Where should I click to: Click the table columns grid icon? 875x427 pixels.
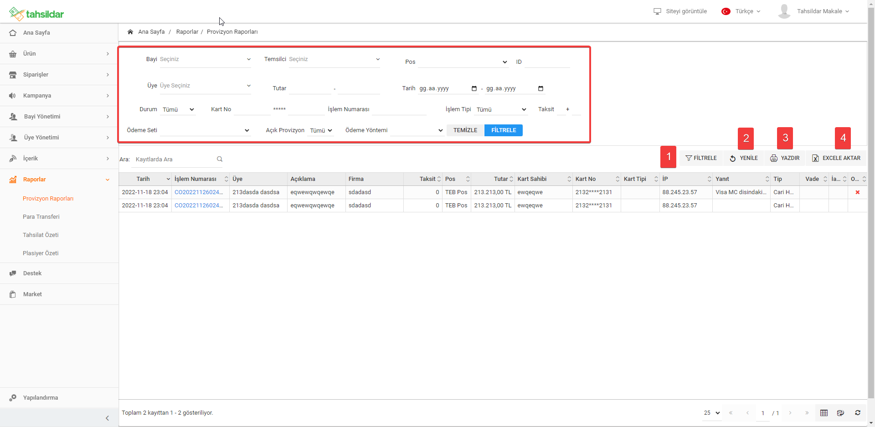coord(824,413)
